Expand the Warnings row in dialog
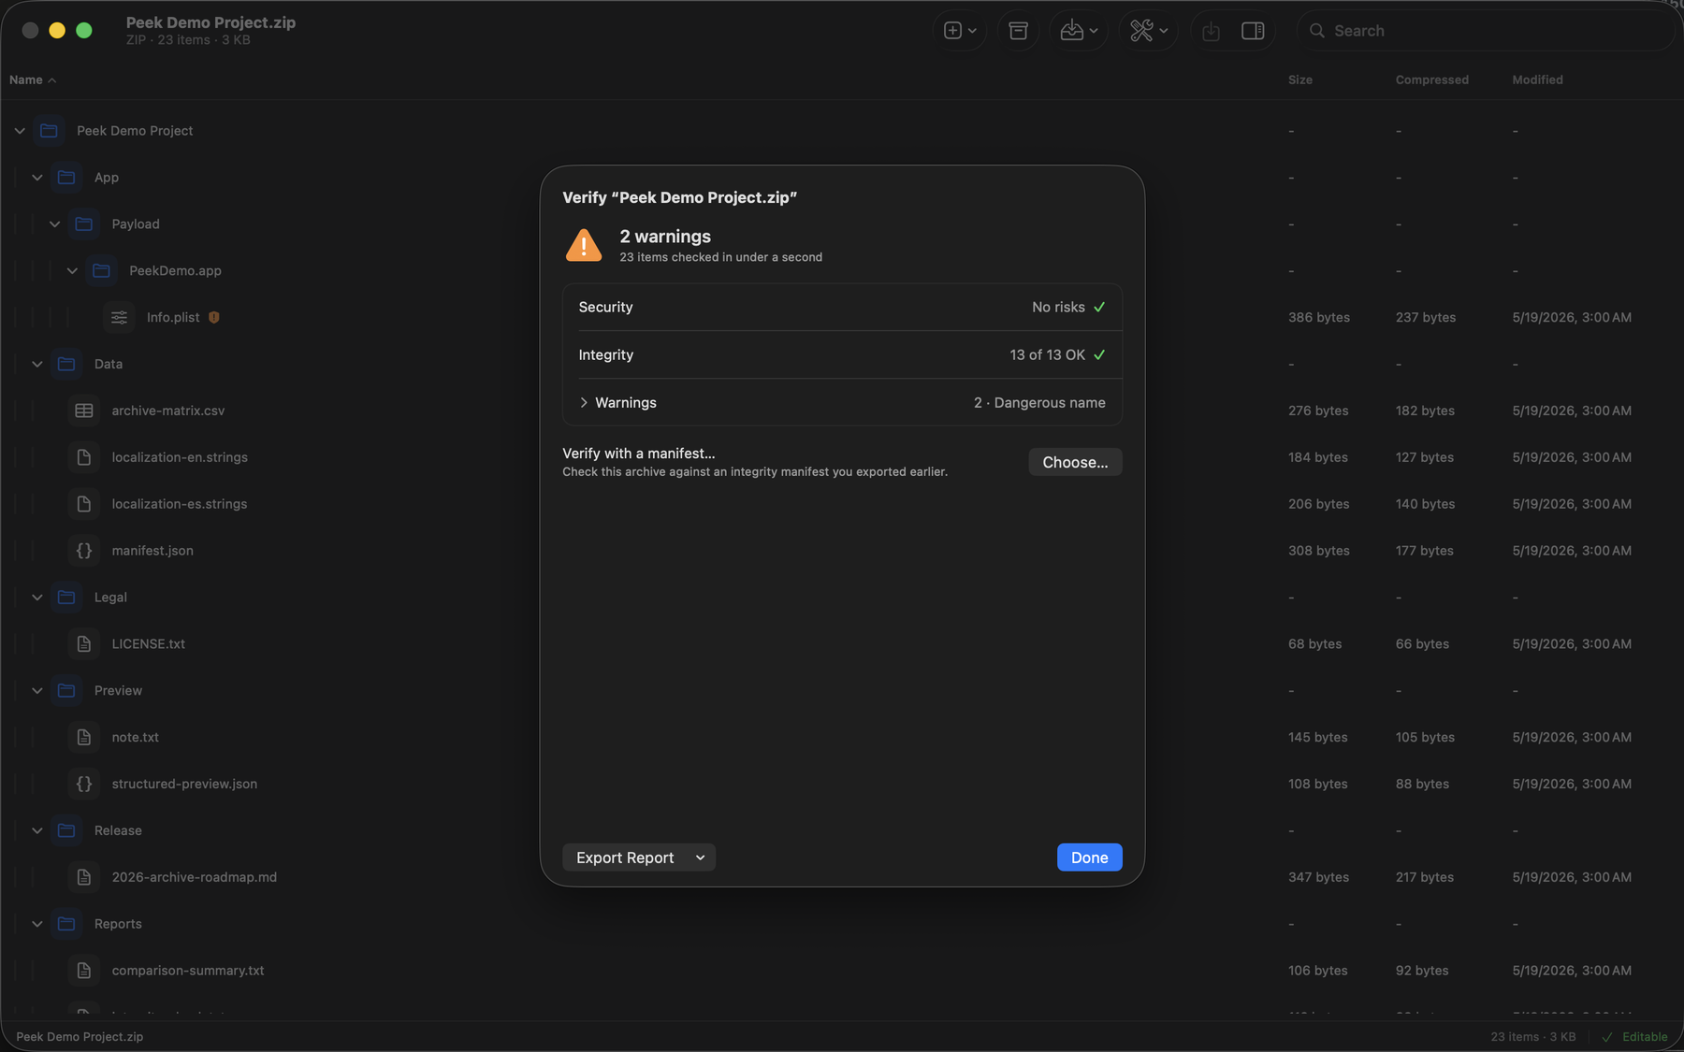 (x=583, y=402)
